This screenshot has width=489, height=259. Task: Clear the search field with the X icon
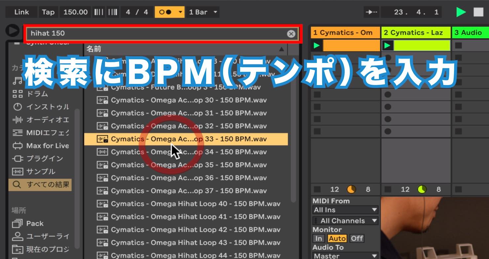click(291, 34)
